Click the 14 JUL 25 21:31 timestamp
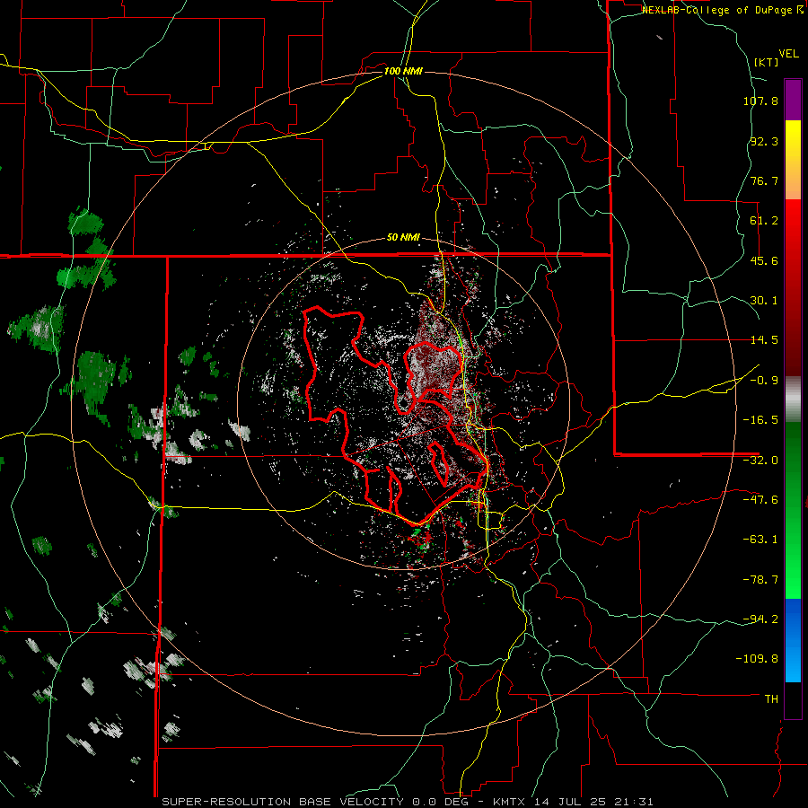The height and width of the screenshot is (808, 808). pyautogui.click(x=593, y=802)
